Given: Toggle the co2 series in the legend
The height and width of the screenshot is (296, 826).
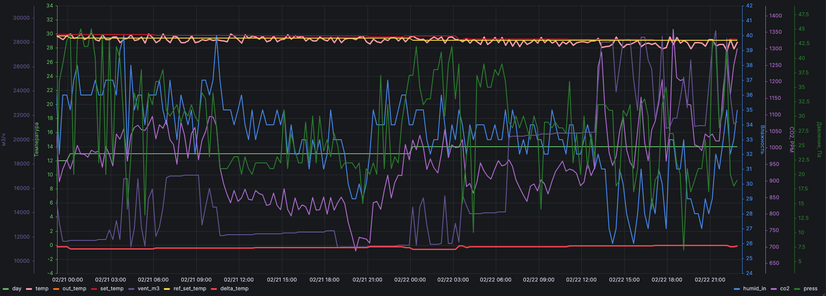Looking at the screenshot, I should coord(785,289).
